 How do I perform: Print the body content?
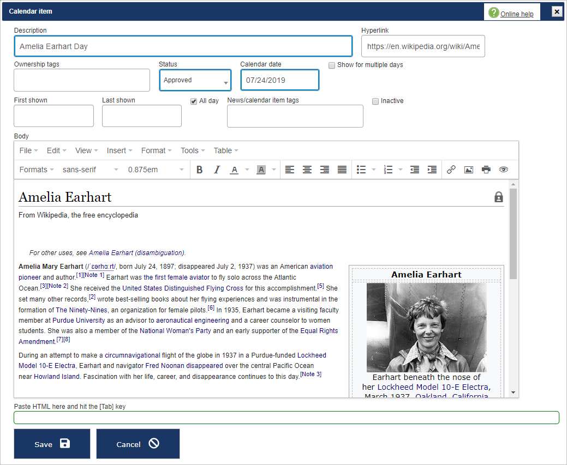click(x=486, y=170)
